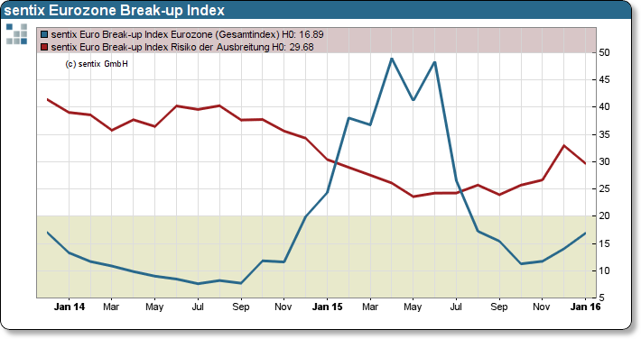Viewport: 641px width, 339px height.
Task: Click the blue line's highest peak near 49
Action: (392, 59)
